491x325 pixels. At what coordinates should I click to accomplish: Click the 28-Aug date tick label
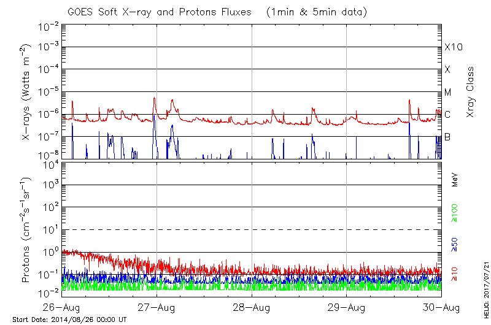(252, 307)
